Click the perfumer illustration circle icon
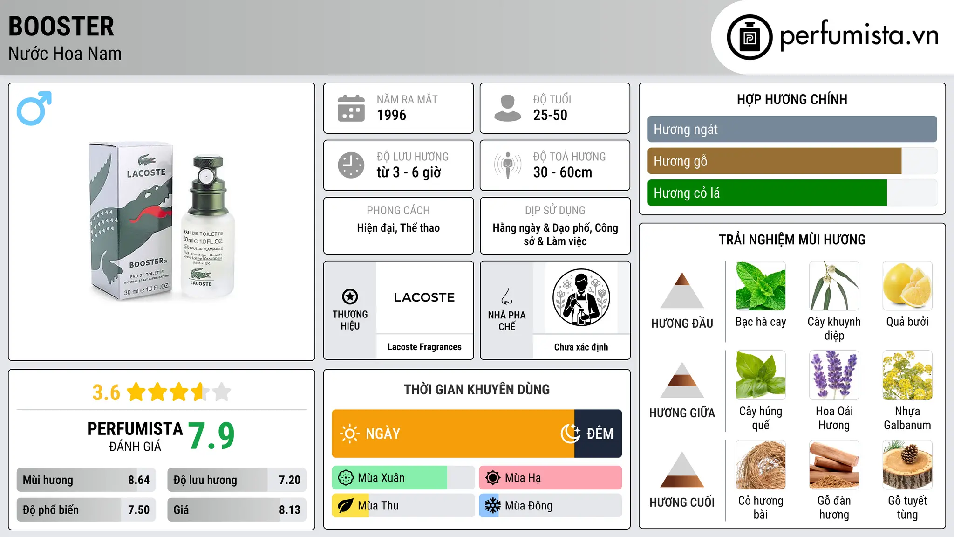The height and width of the screenshot is (537, 954). click(581, 297)
